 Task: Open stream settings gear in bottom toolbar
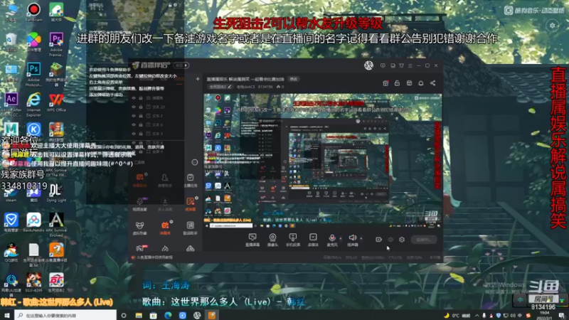click(402, 240)
